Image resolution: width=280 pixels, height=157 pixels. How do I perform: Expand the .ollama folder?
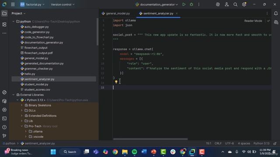[x=26, y=131]
